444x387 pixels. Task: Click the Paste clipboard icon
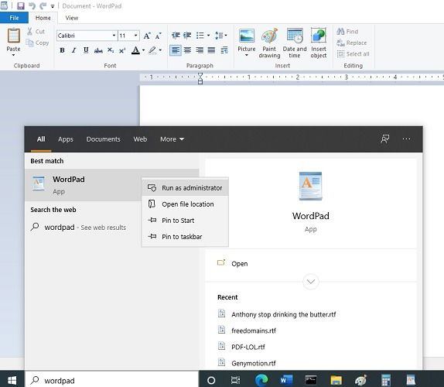[x=13, y=36]
